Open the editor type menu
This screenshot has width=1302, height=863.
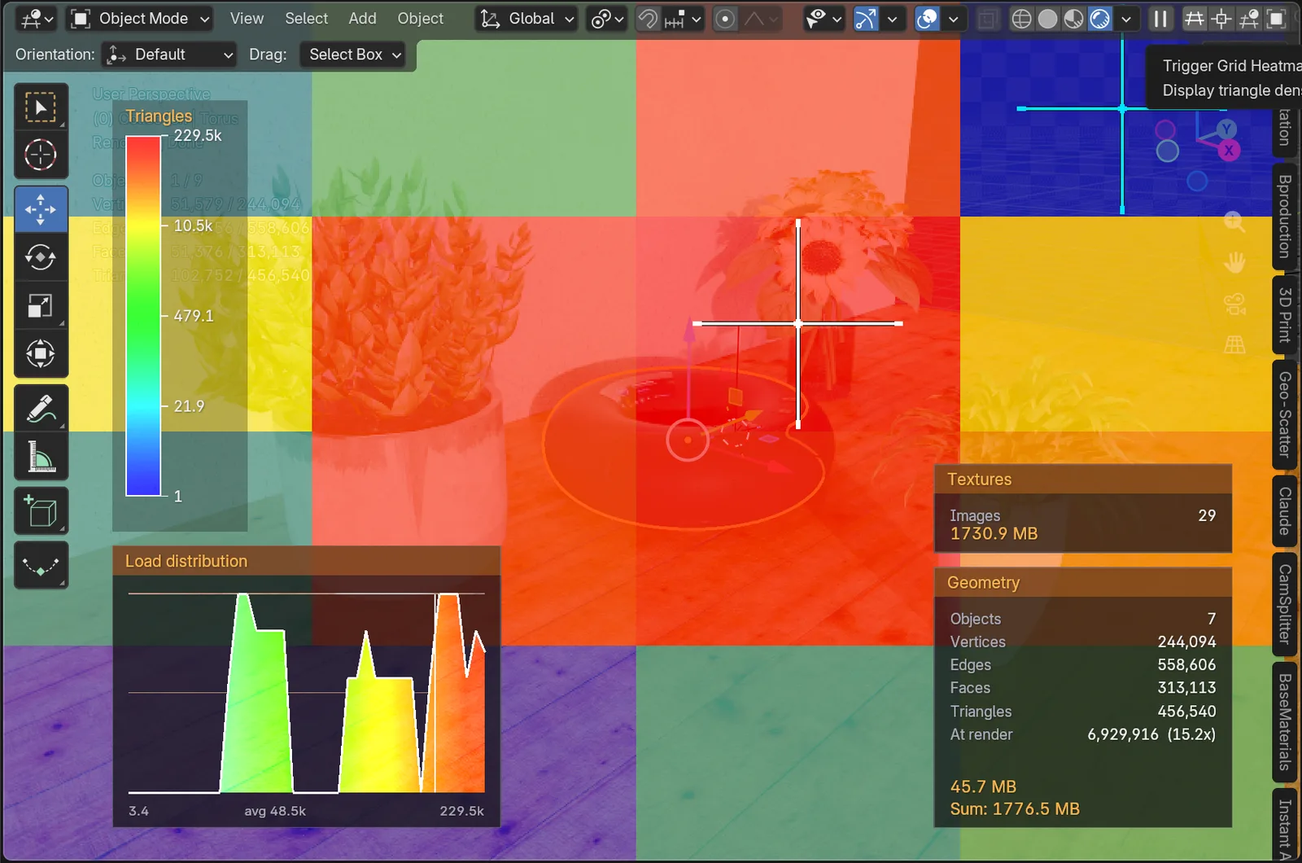[x=37, y=19]
